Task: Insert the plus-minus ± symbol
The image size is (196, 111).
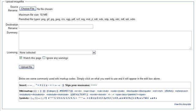Action: click(x=47, y=85)
